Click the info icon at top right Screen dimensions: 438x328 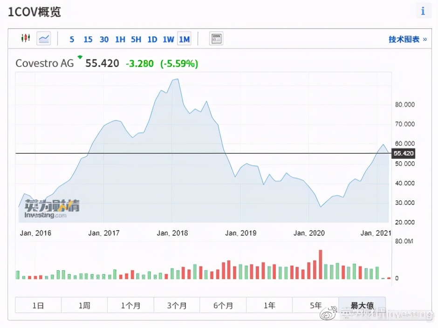coord(423,11)
